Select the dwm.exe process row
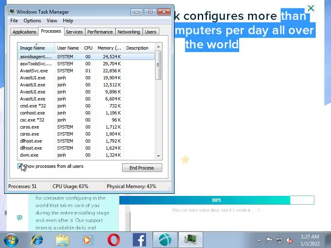 coord(86,155)
